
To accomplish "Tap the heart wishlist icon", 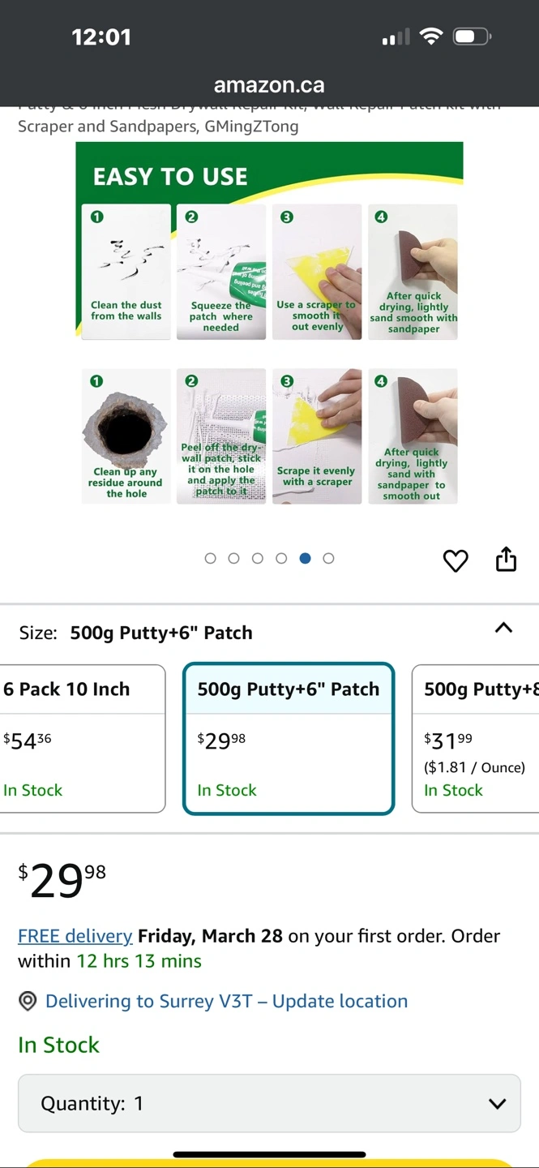I will click(x=456, y=560).
